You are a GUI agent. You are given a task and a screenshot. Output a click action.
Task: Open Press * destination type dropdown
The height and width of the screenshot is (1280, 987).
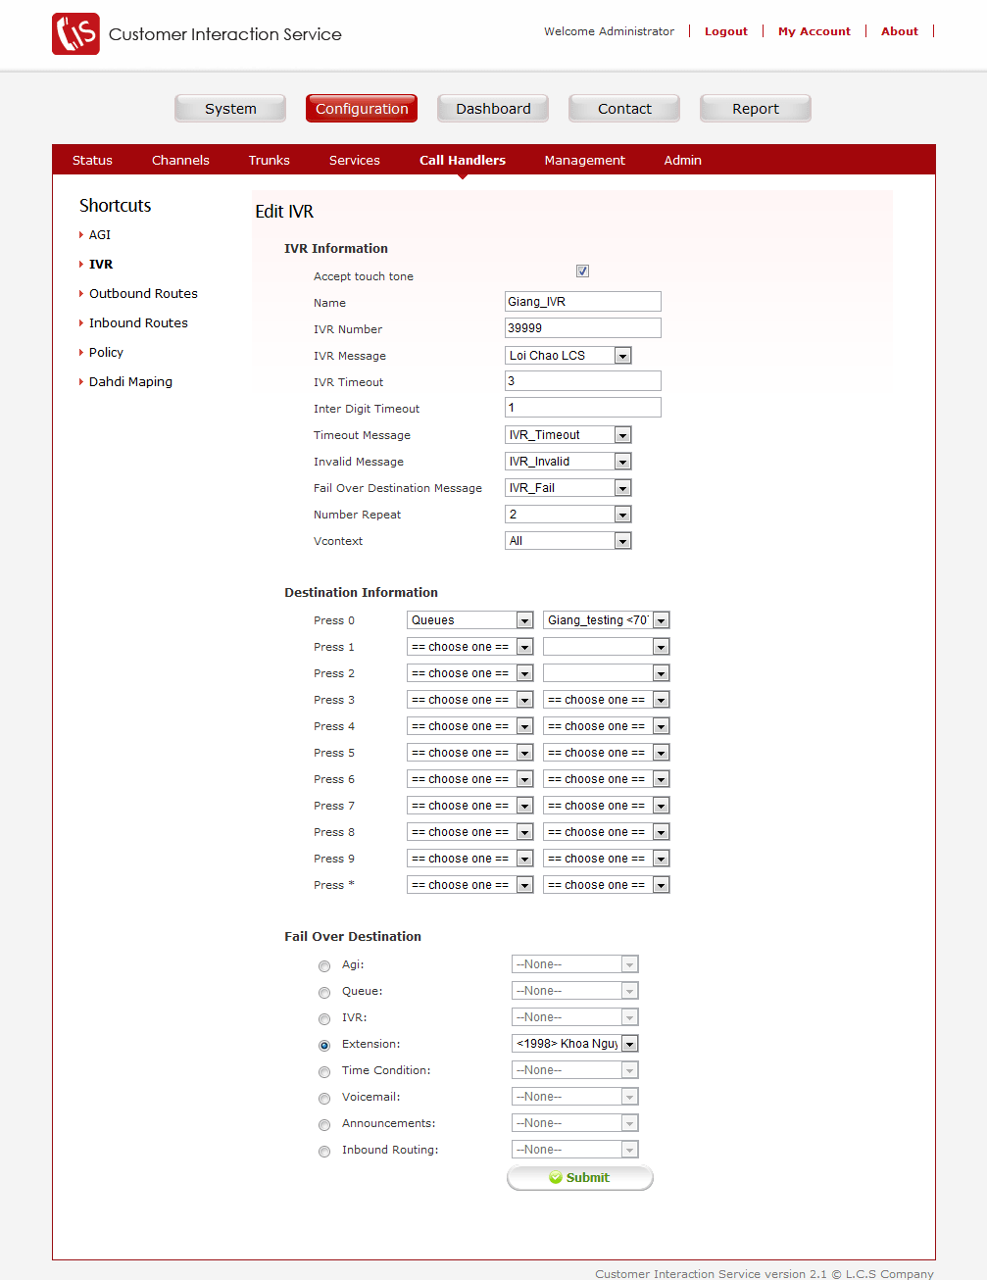(x=470, y=885)
